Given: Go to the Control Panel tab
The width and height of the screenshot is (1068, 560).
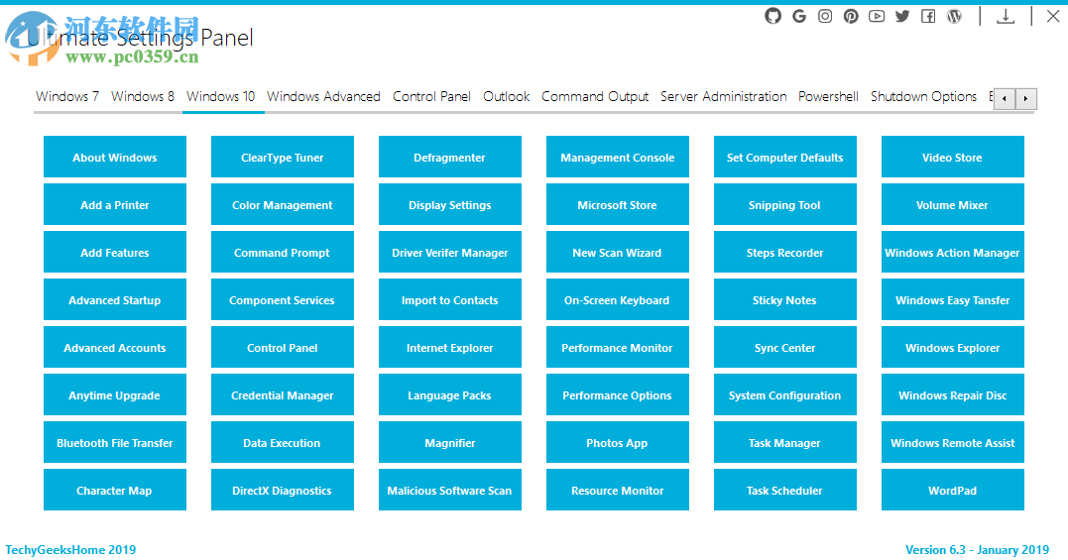Looking at the screenshot, I should [431, 96].
